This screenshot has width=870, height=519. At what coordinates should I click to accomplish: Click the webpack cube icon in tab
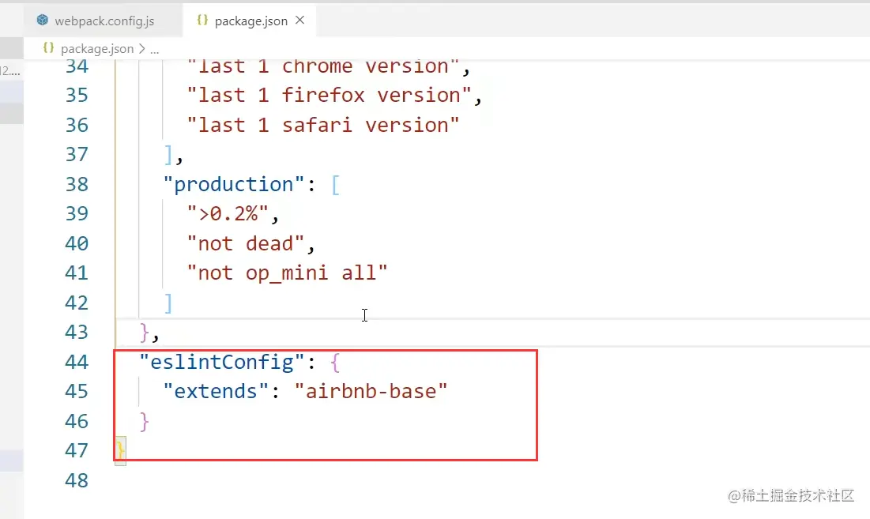[43, 21]
